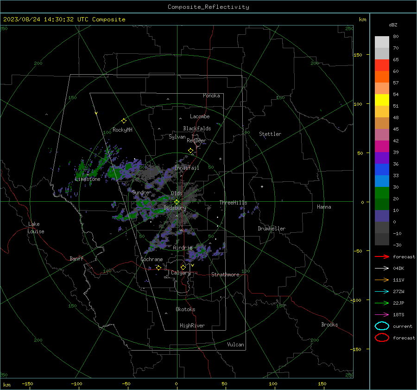The height and width of the screenshot is (390, 417).
Task: Select the Hanna label
Action: point(324,207)
